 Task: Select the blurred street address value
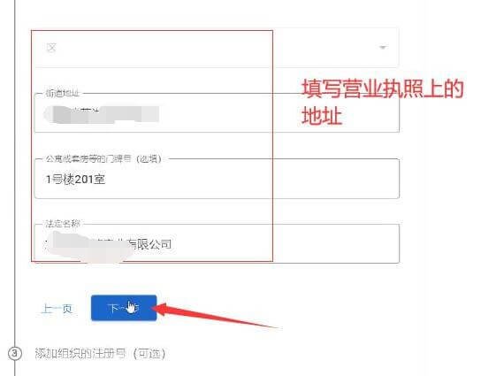tap(101, 114)
